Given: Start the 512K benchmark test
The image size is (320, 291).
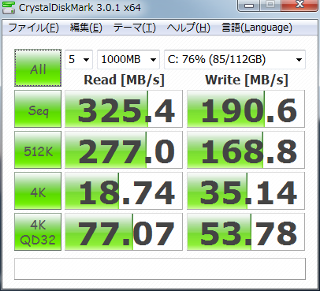Looking at the screenshot, I should (x=38, y=150).
